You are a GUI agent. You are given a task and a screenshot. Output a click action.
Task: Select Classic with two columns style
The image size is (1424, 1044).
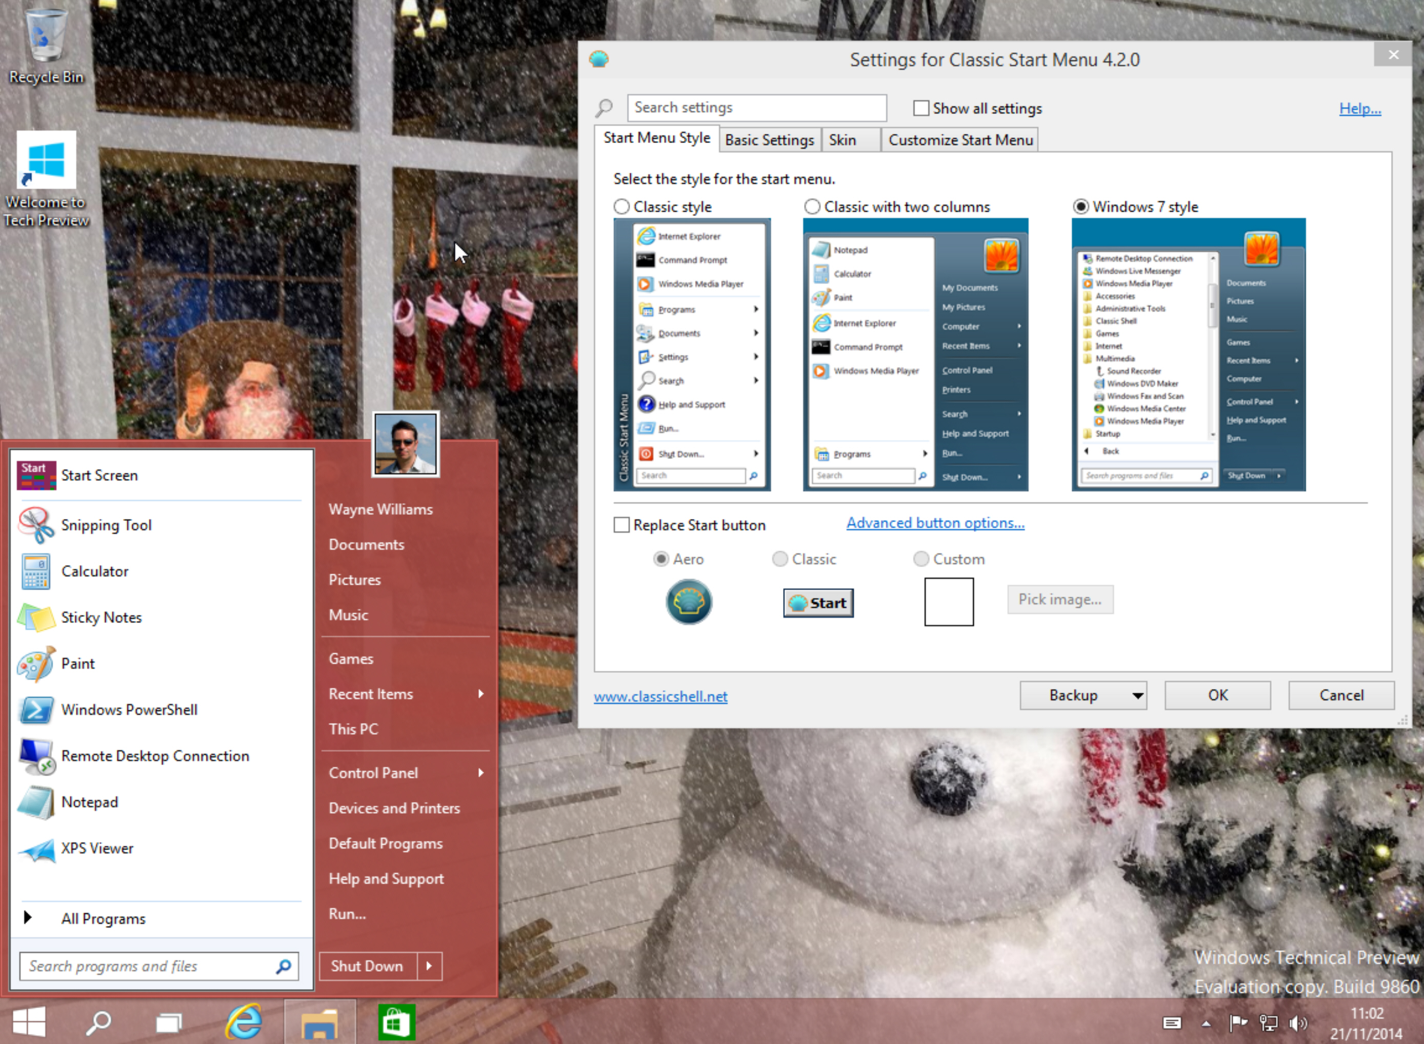pyautogui.click(x=814, y=207)
